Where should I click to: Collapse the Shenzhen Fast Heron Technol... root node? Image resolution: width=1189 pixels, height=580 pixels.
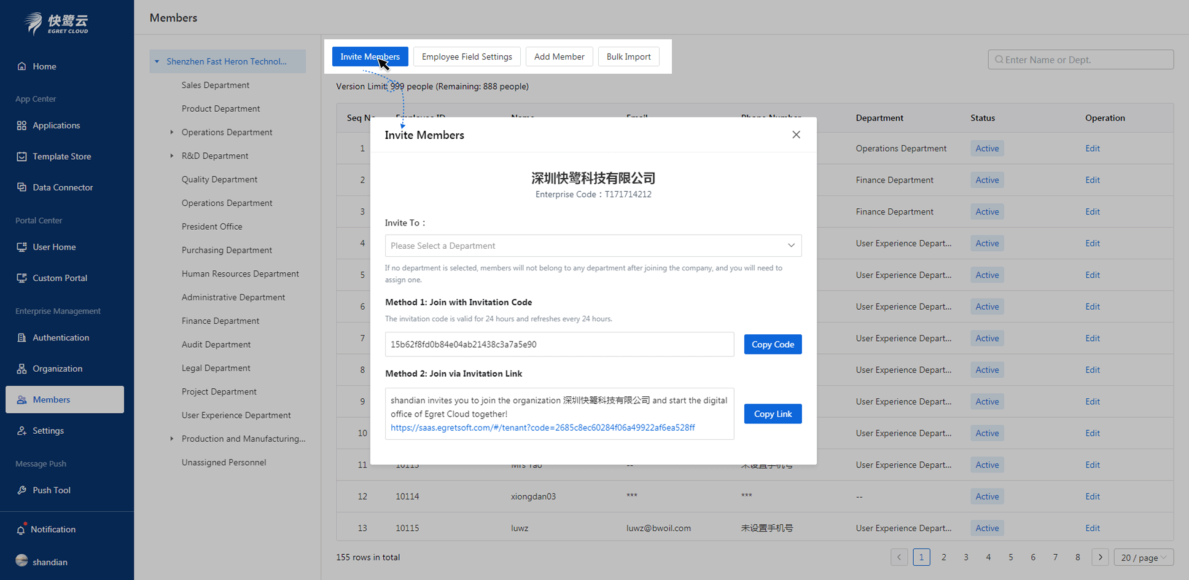pyautogui.click(x=157, y=61)
